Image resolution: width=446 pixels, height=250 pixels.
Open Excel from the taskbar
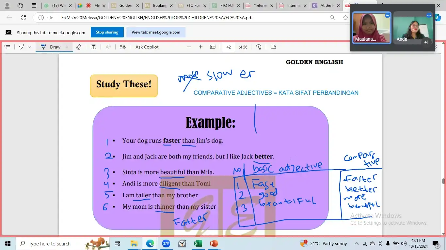[x=198, y=243]
